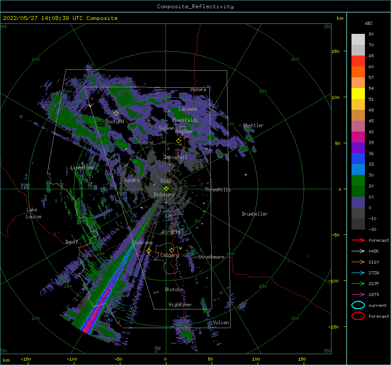The height and width of the screenshot is (365, 391).
Task: Click the ThreeHills label
Action: (218, 190)
